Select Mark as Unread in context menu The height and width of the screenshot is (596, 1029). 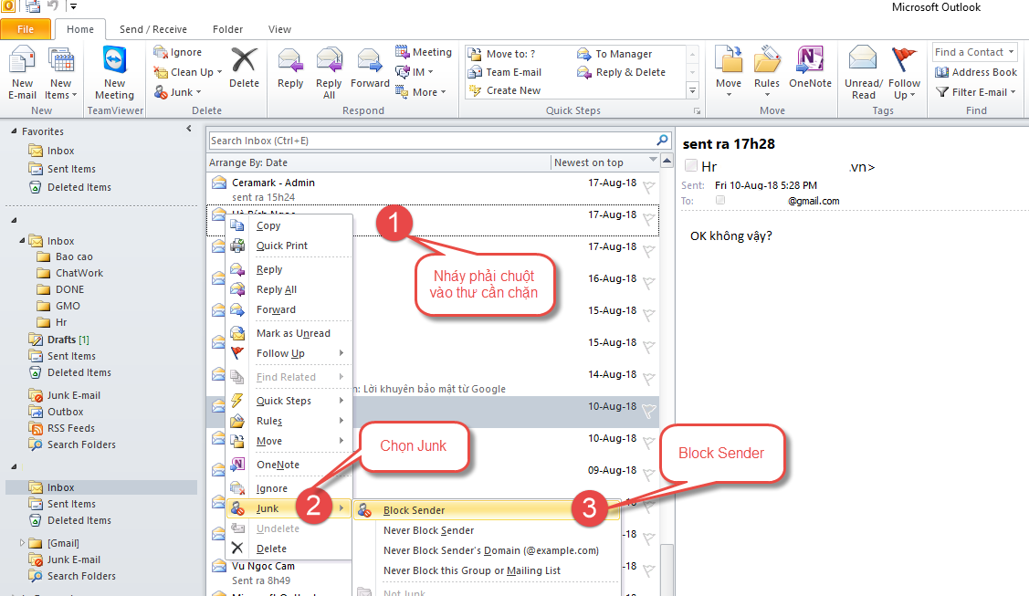pyautogui.click(x=289, y=333)
